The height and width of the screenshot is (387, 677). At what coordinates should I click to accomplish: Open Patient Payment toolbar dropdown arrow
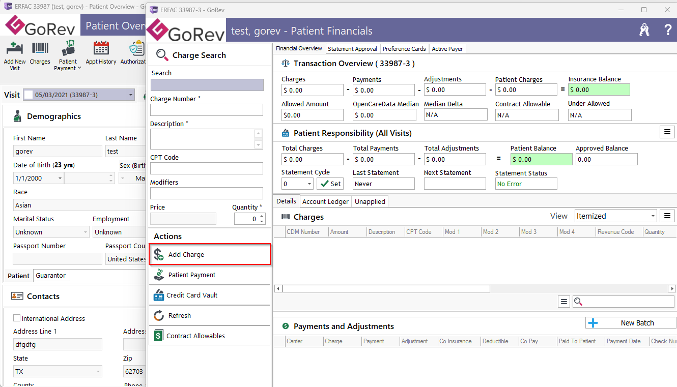tap(79, 68)
